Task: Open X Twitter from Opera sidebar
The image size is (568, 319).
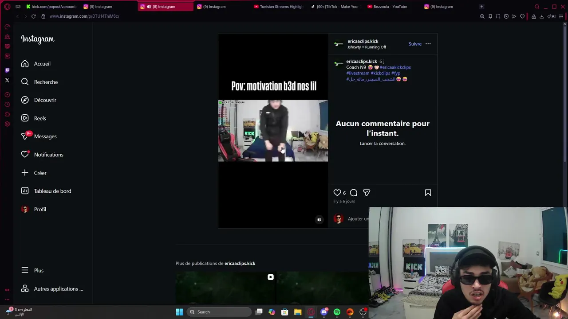Action: point(7,81)
